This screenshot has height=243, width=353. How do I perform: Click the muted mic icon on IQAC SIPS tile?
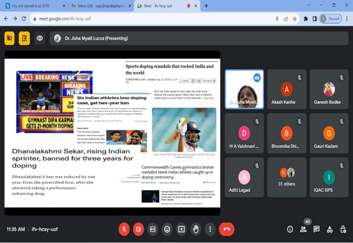click(x=342, y=166)
